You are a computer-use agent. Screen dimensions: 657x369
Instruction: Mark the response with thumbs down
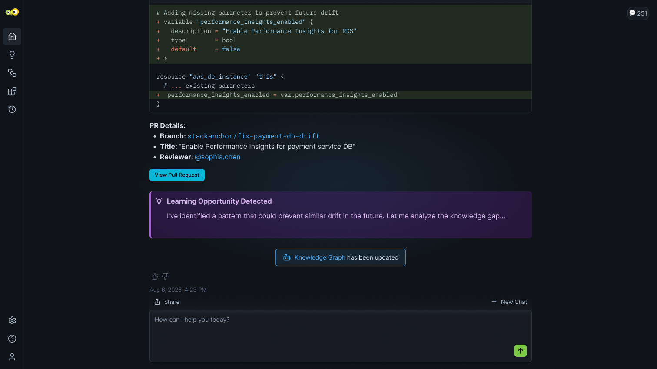165,277
